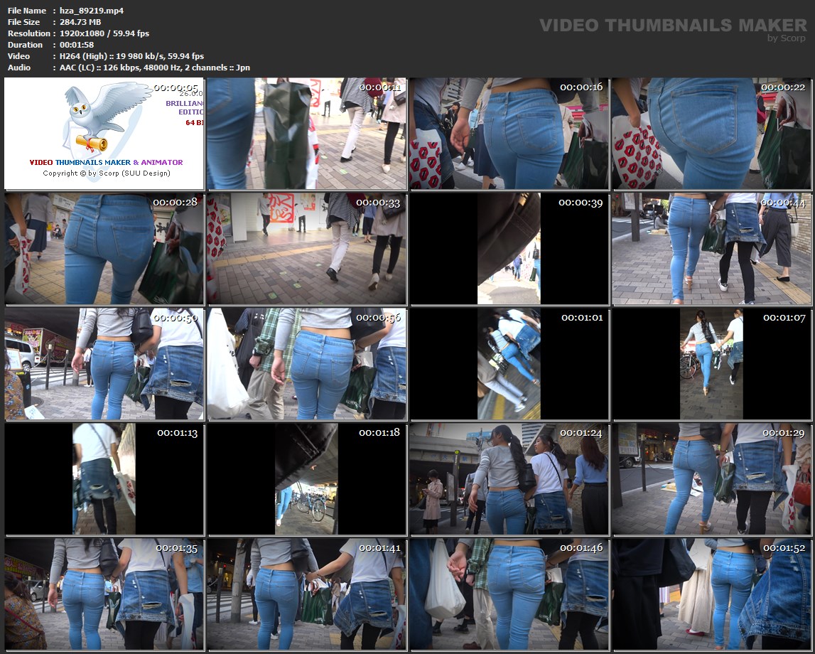This screenshot has height=654, width=815.
Task: Click the thumbnail stamped 00:01:41
Action: (x=307, y=594)
